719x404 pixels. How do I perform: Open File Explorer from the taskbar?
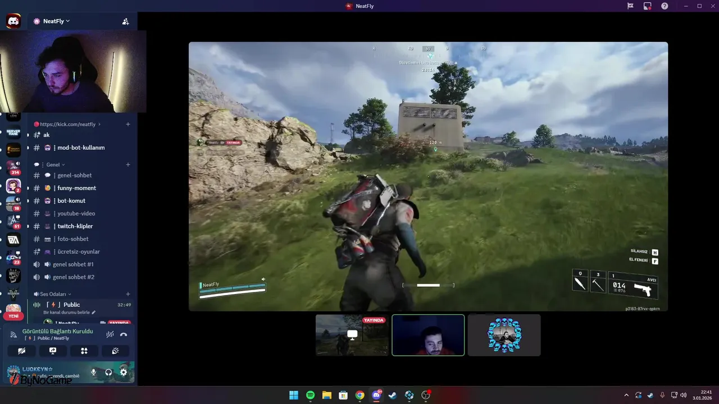point(327,395)
